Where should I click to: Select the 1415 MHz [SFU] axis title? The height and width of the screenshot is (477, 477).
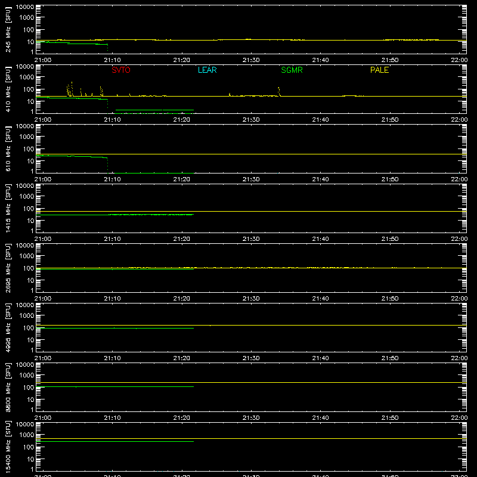point(8,208)
